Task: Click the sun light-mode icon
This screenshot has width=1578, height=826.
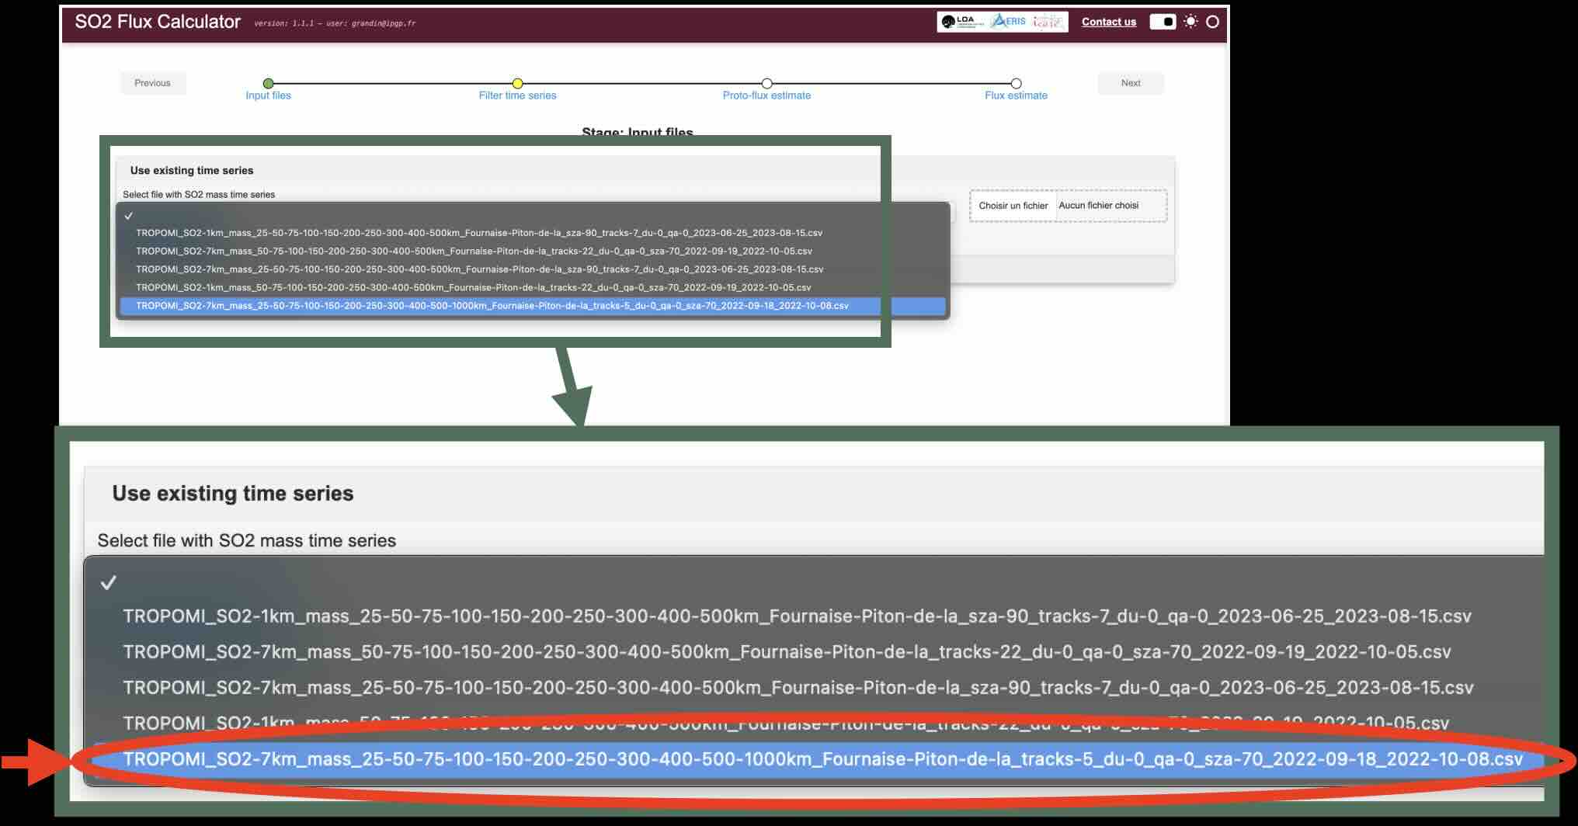Action: pyautogui.click(x=1190, y=22)
